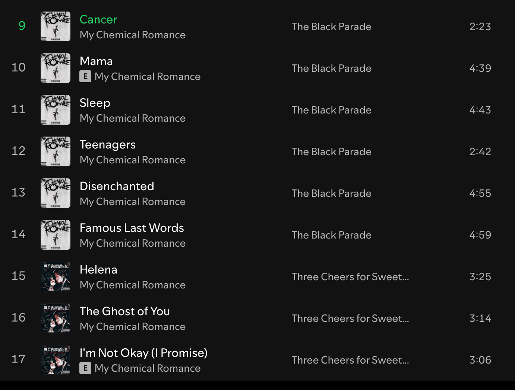This screenshot has height=390, width=515.
Task: Open The Black Parade album from Disenchanted row
Action: coord(331,194)
